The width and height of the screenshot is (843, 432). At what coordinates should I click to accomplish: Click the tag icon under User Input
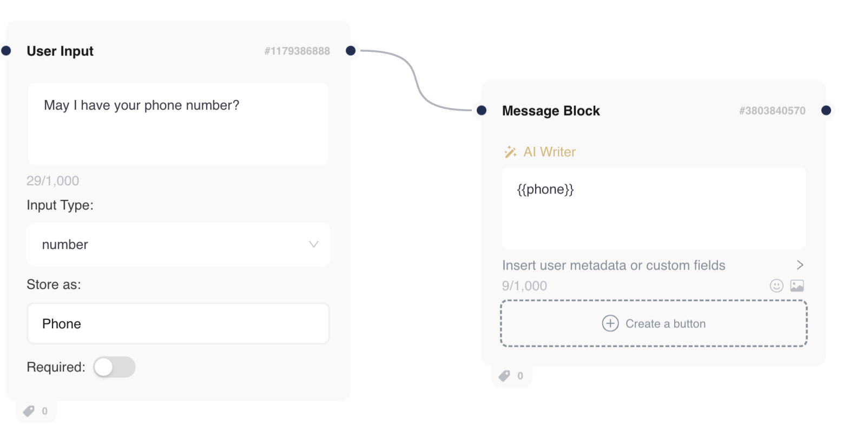pos(29,411)
